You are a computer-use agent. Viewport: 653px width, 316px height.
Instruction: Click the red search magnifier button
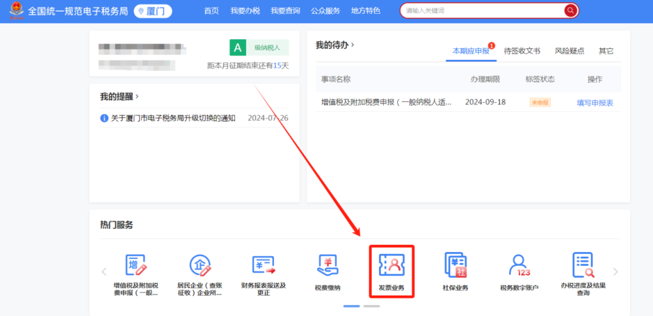click(x=571, y=11)
